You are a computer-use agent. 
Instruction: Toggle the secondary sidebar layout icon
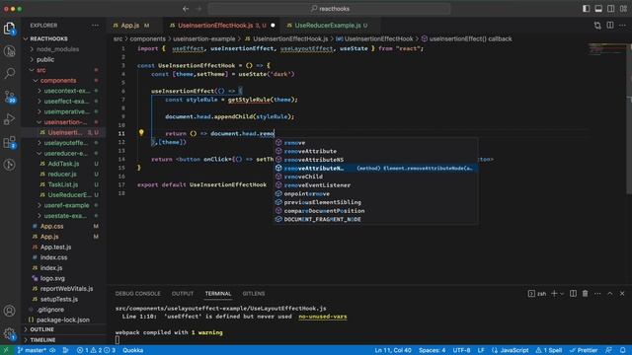pyautogui.click(x=611, y=9)
